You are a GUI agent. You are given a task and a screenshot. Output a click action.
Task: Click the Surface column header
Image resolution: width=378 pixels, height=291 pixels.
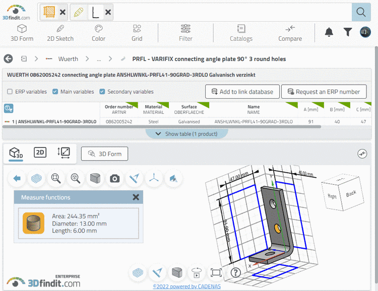click(189, 109)
